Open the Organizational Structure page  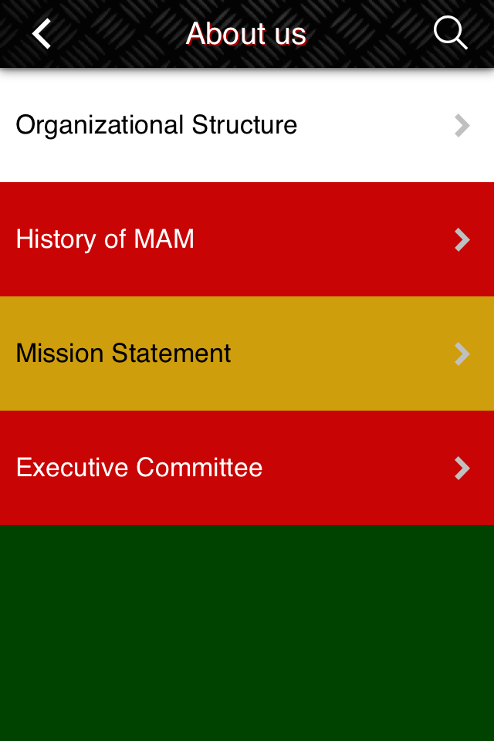[x=156, y=125]
